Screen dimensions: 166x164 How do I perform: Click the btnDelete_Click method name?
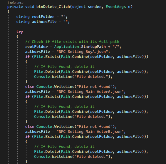[x=53, y=7]
